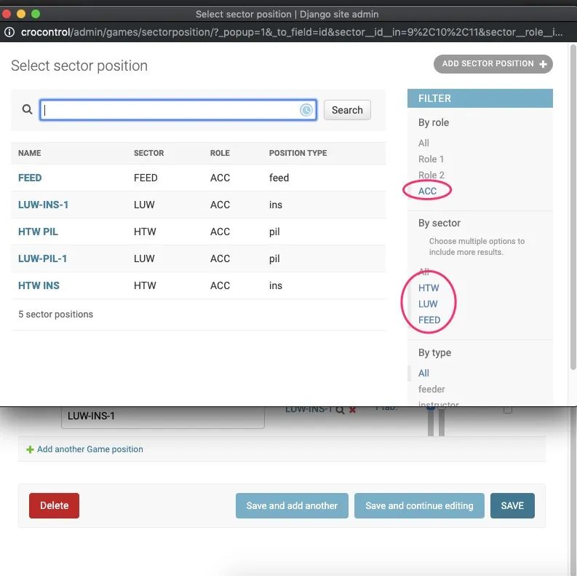Click the lookup magnifier beside the LUW-INS-1 link

[x=340, y=410]
